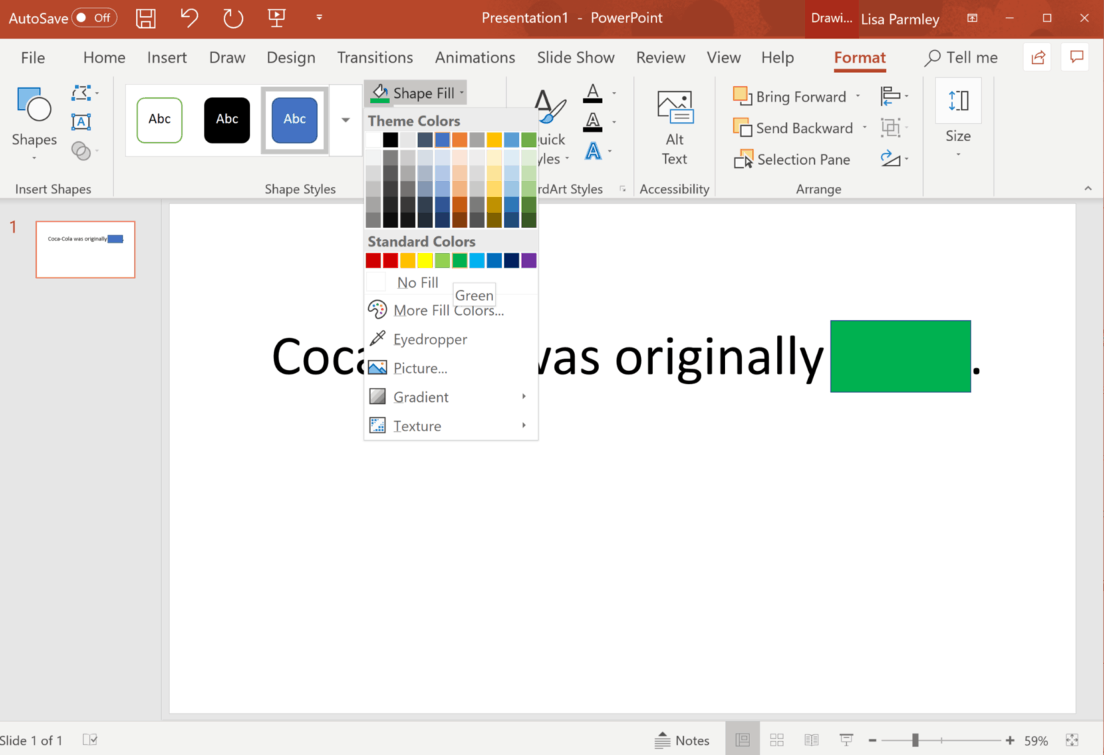Select the Yellow standard color swatch
1104x755 pixels.
click(425, 260)
